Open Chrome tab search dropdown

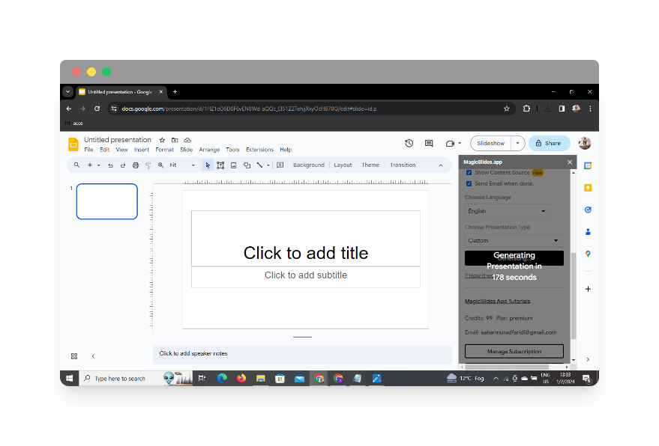[x=67, y=92]
